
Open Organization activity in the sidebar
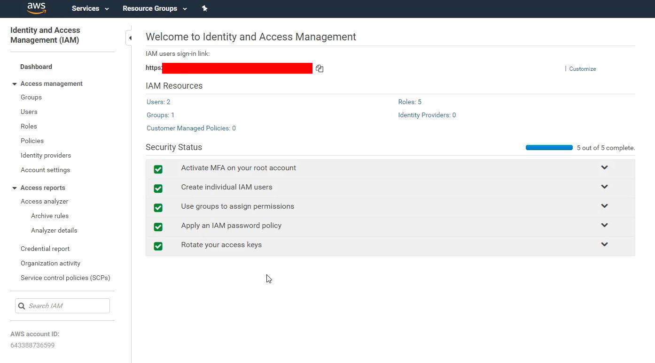tap(50, 263)
